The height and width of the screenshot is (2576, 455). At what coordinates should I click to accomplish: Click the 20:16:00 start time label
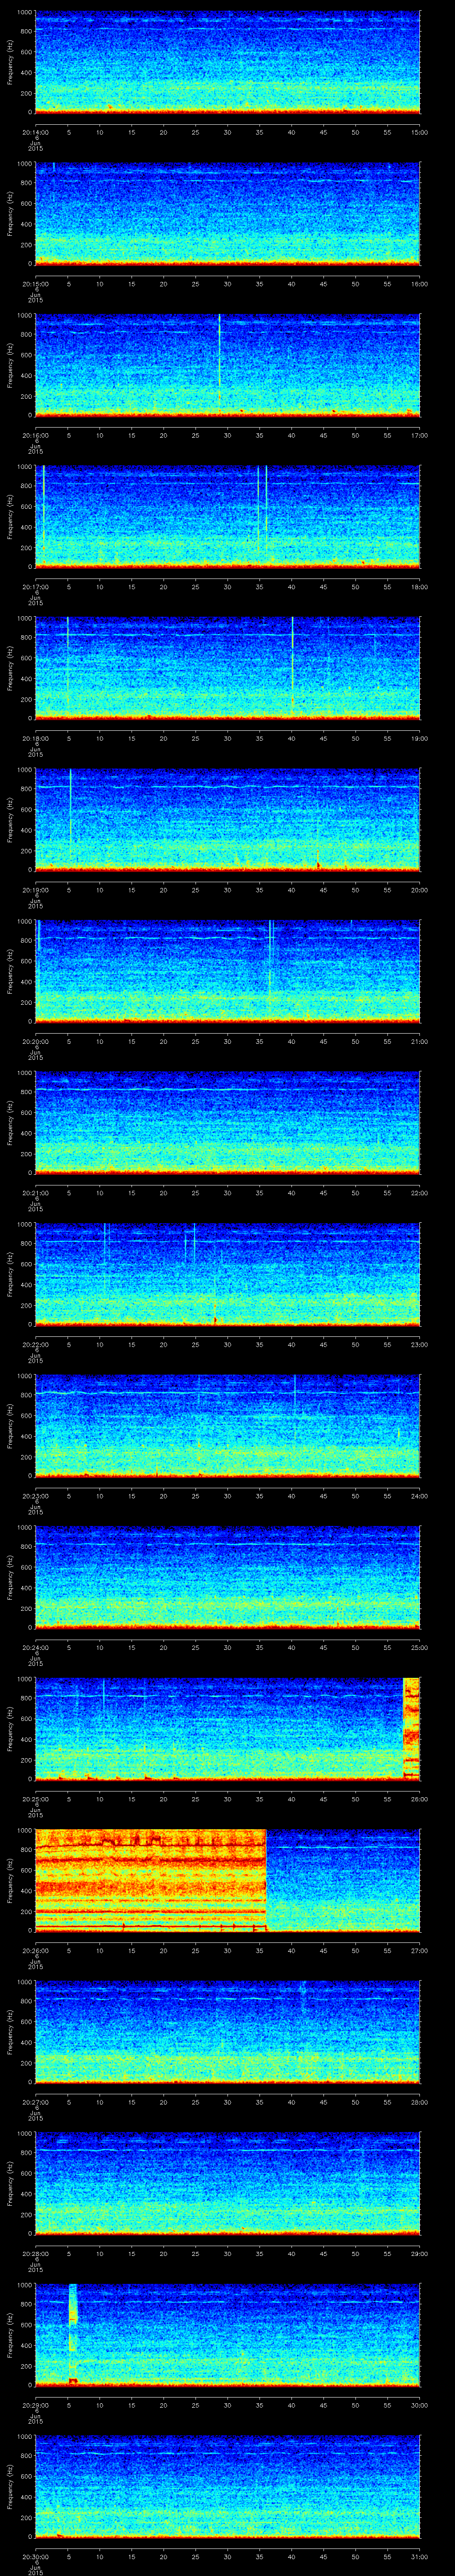click(x=35, y=435)
